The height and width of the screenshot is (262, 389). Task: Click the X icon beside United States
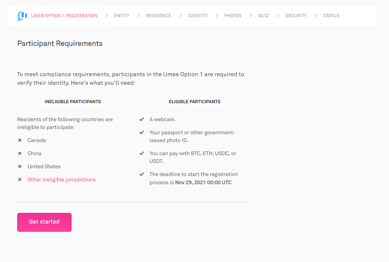point(20,167)
